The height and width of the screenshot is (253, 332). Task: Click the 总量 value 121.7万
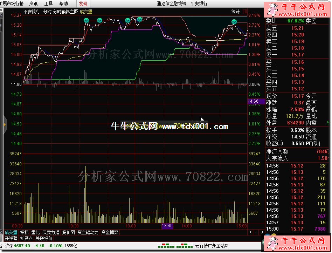[x=295, y=116]
